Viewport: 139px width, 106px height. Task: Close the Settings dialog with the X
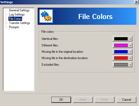click(x=136, y=2)
